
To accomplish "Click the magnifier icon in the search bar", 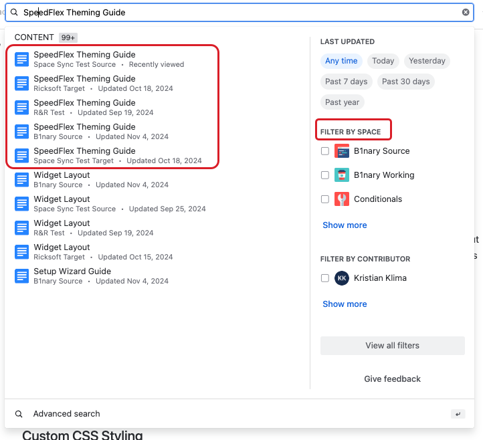I will pos(14,12).
